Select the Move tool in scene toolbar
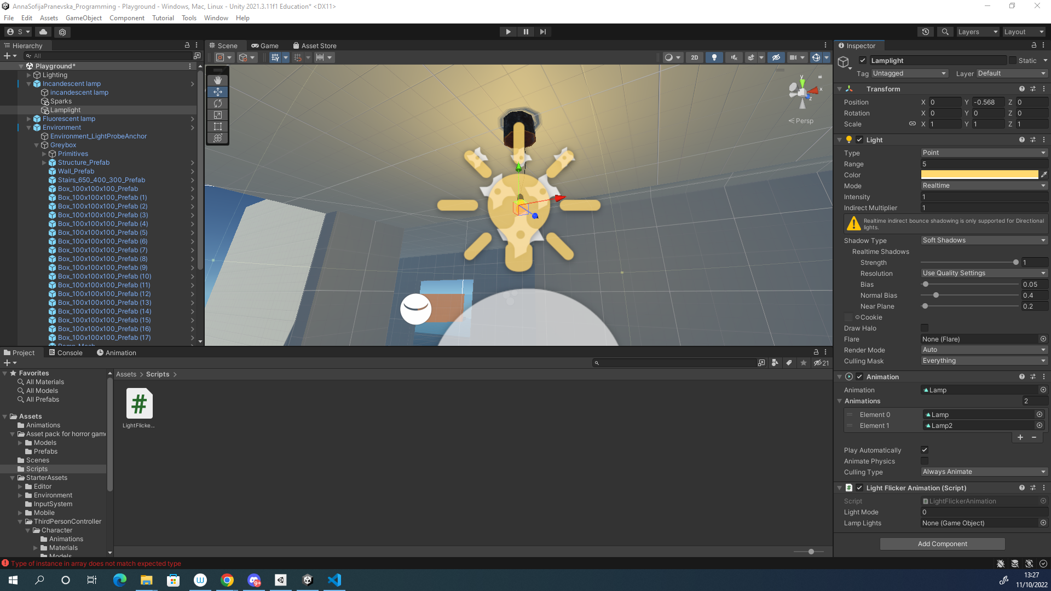The height and width of the screenshot is (591, 1051). (x=218, y=91)
